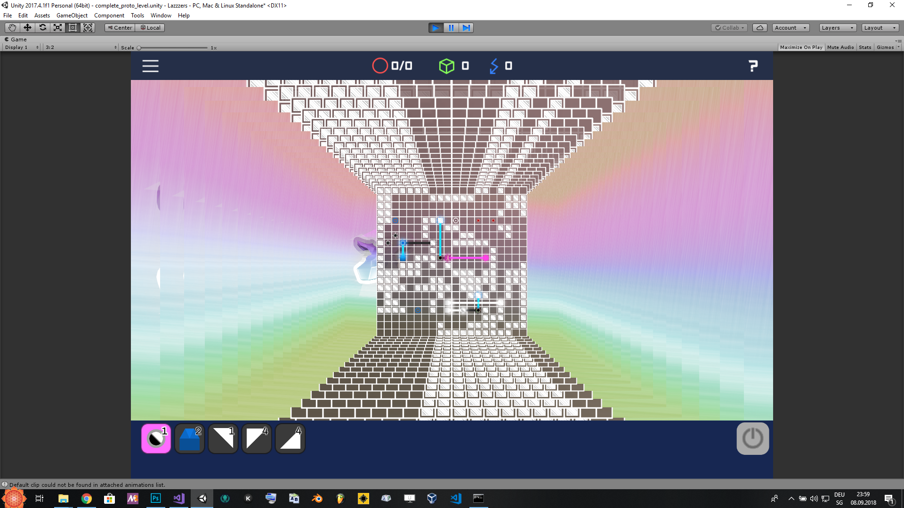The height and width of the screenshot is (508, 904).
Task: Open the GameObject menu
Action: pos(72,16)
